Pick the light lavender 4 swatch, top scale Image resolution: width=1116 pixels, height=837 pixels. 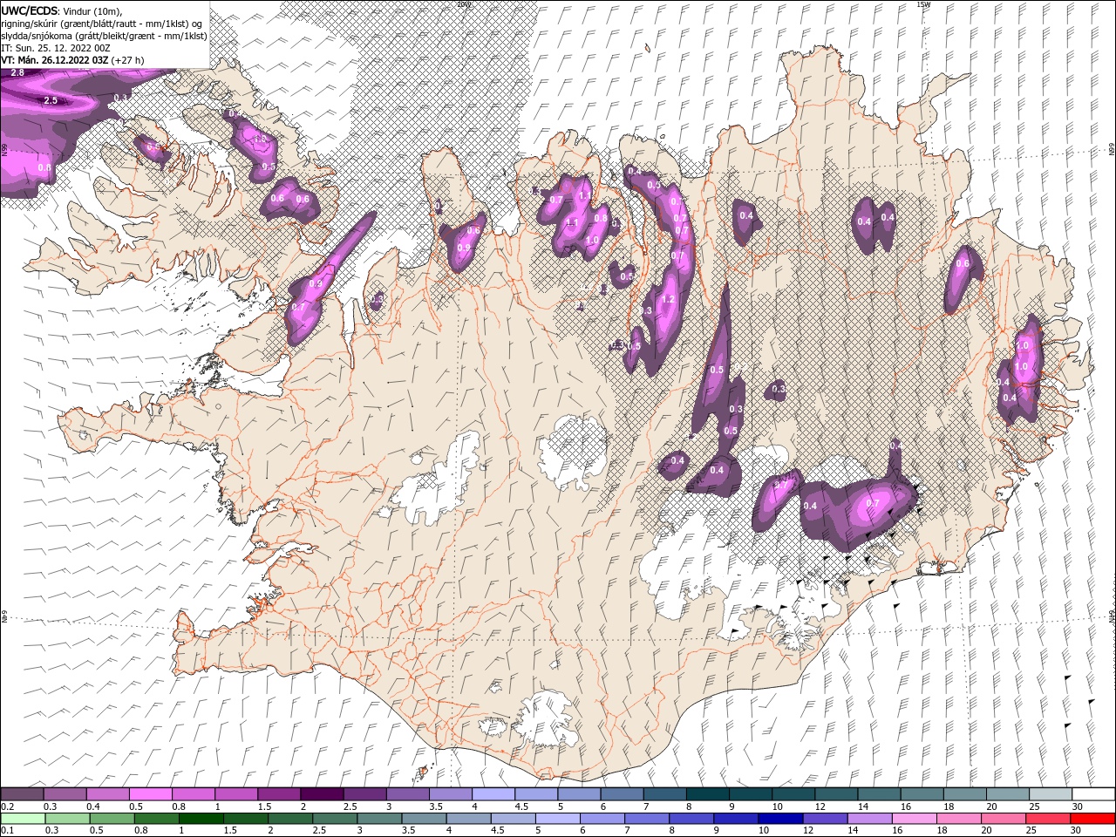click(x=493, y=794)
